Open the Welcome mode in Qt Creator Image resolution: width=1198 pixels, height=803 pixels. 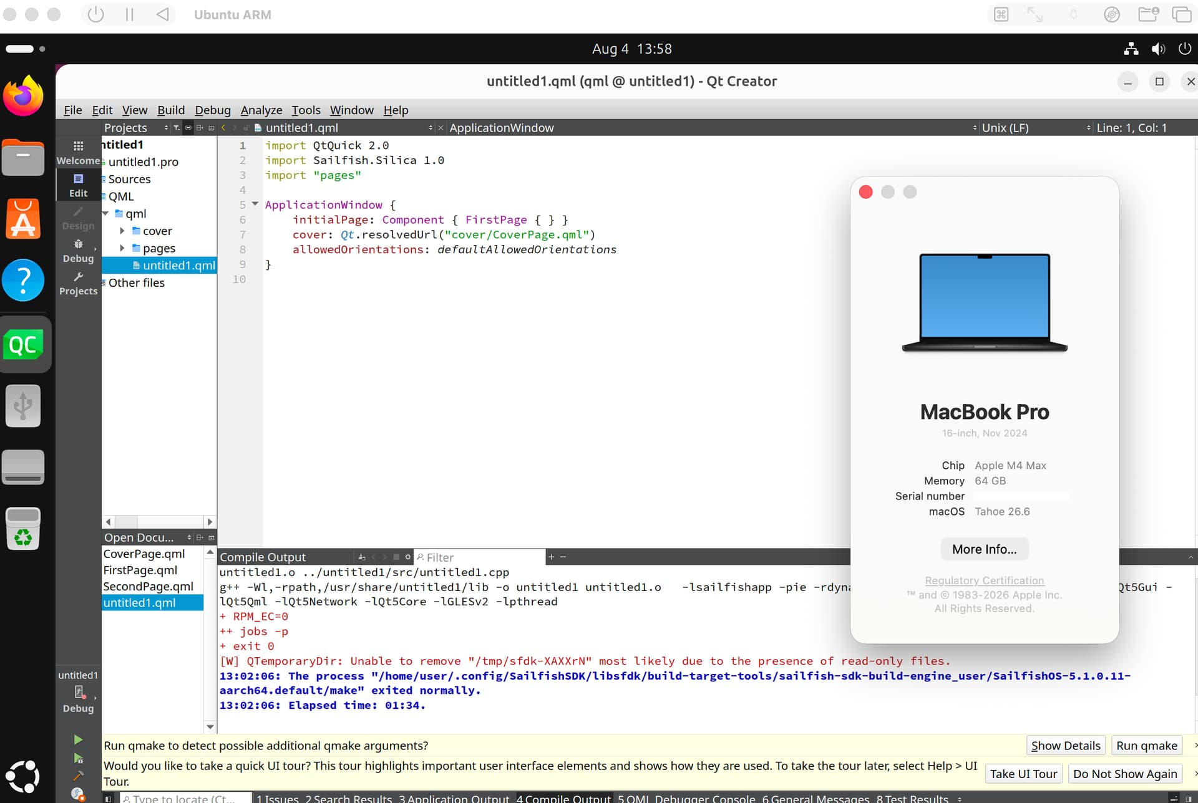[x=78, y=153]
